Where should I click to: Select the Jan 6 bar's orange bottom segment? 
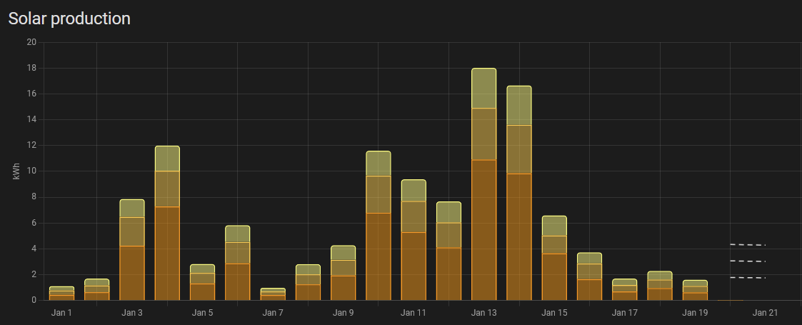[238, 282]
